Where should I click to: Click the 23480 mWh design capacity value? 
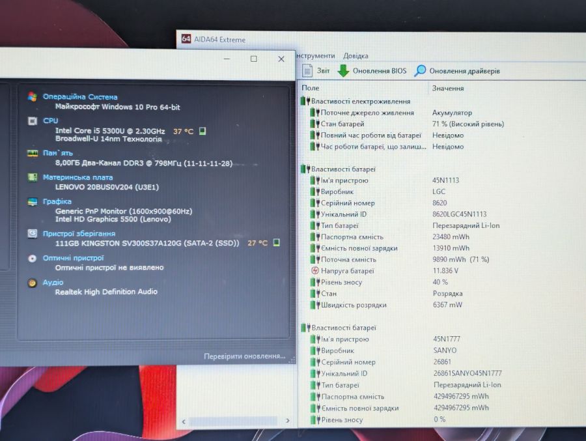pos(451,236)
